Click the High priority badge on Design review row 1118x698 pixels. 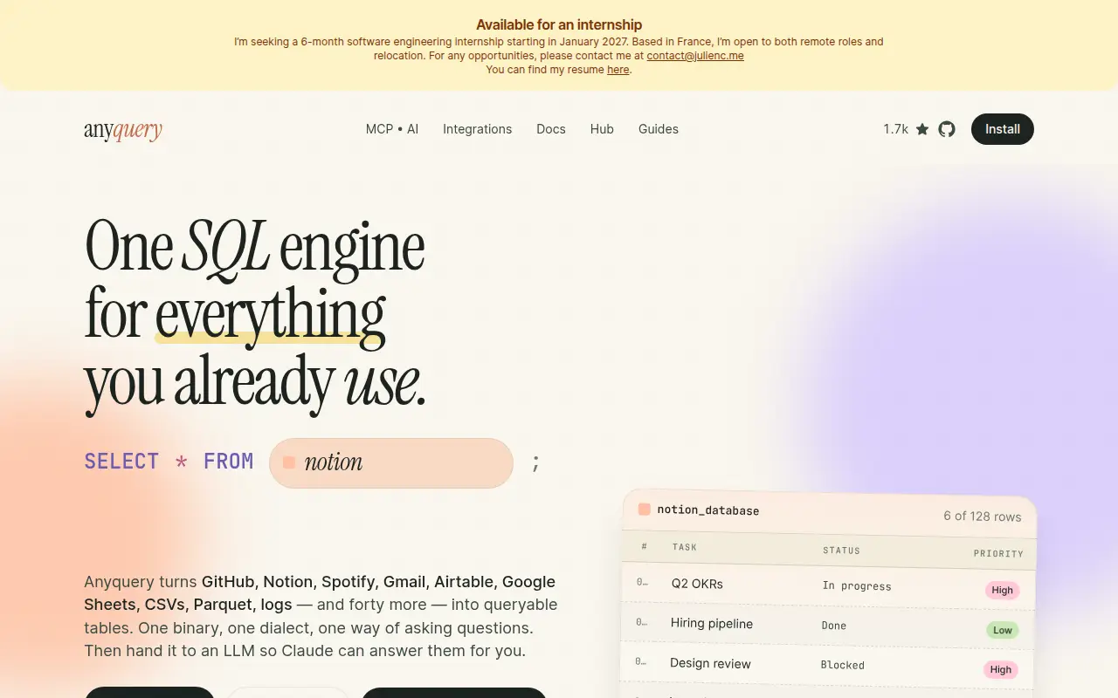1001,670
